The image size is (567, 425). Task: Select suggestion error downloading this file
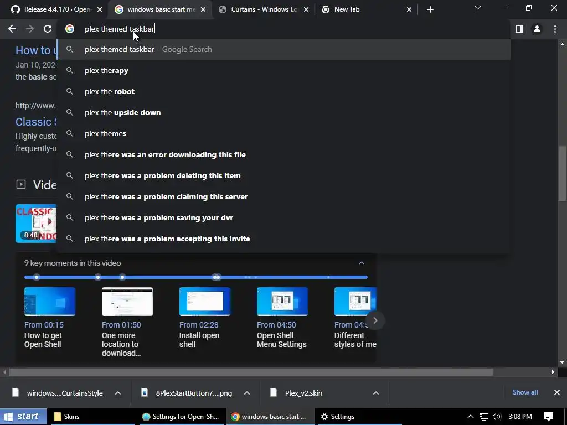[284, 154]
